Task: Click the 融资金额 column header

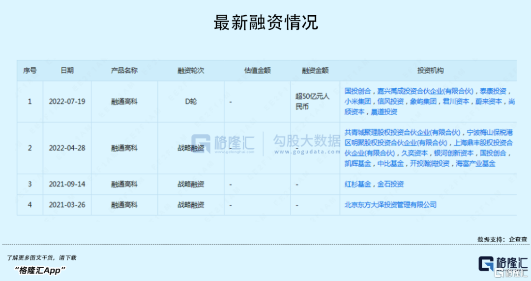Action: [315, 70]
